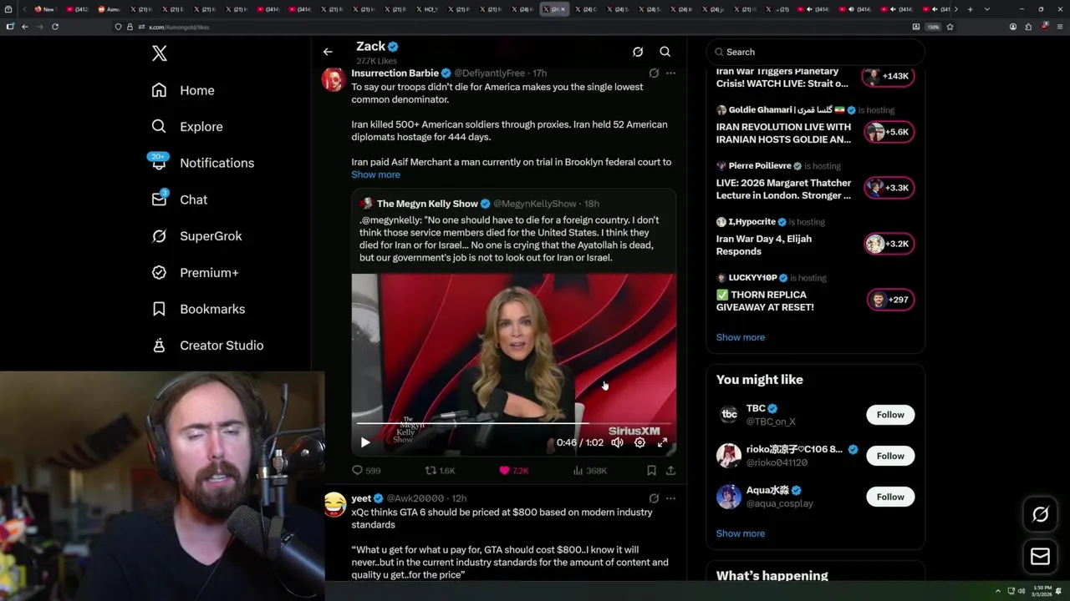Unlike the post with 7.2K likes

(x=513, y=471)
